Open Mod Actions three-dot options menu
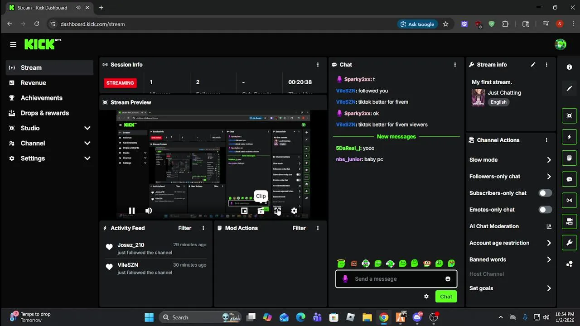The height and width of the screenshot is (326, 580). 318,228
